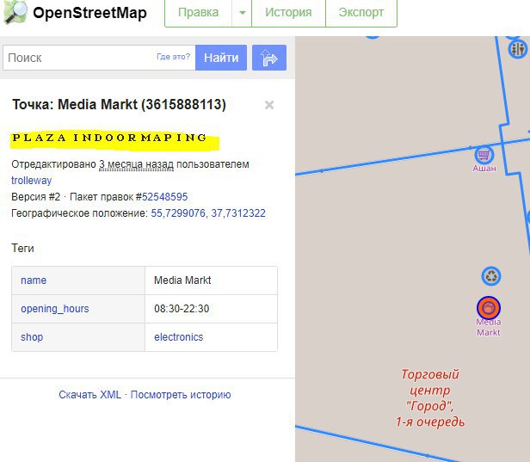Screen dimensions: 530x462
Task: Click the 'Где это?' link
Action: point(174,57)
